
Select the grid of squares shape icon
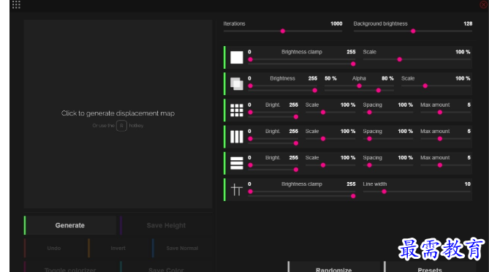click(x=236, y=110)
